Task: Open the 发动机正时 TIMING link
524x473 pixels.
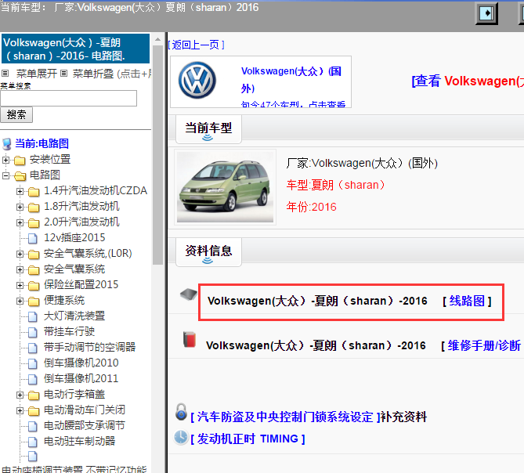Action: click(248, 439)
